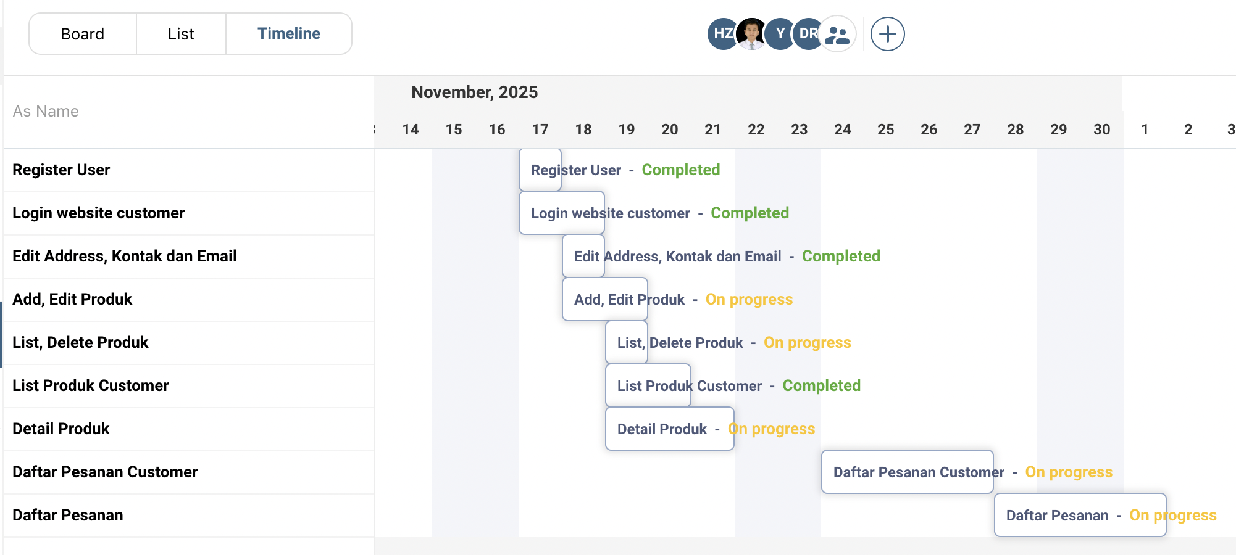Image resolution: width=1236 pixels, height=555 pixels.
Task: Select the Timeline view tab
Action: (288, 34)
